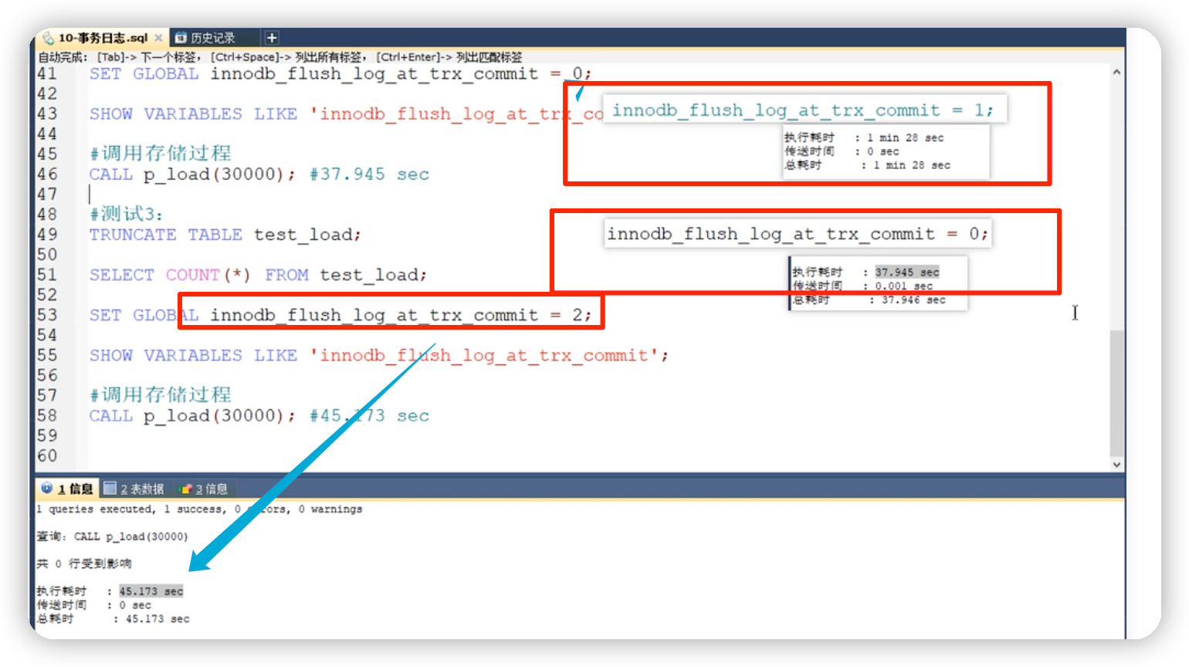Click the highlighted 45.173 sec execution time
This screenshot has width=1189, height=667.
click(151, 591)
